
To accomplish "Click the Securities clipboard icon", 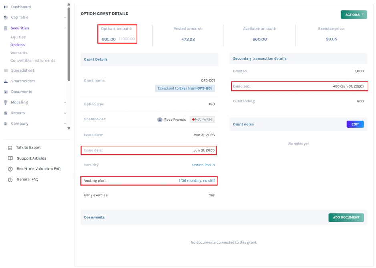I will (x=6, y=28).
